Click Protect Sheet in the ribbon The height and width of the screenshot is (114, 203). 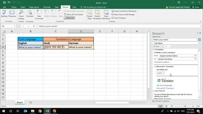(89, 15)
